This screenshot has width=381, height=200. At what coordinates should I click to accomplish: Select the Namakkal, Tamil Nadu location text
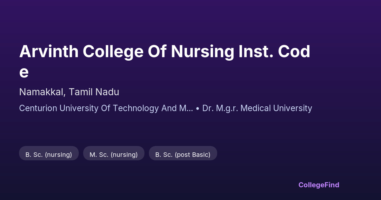[x=69, y=92]
